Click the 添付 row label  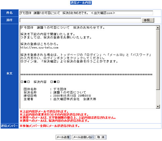[x=9, y=20]
